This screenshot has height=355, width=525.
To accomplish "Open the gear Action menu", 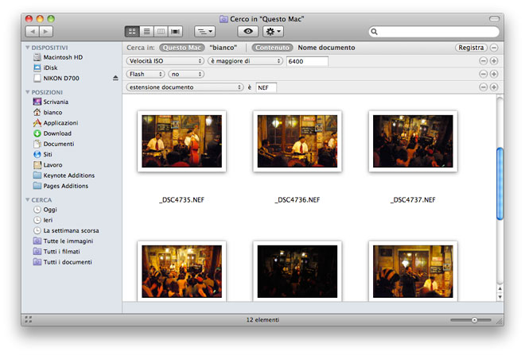I will coord(273,32).
